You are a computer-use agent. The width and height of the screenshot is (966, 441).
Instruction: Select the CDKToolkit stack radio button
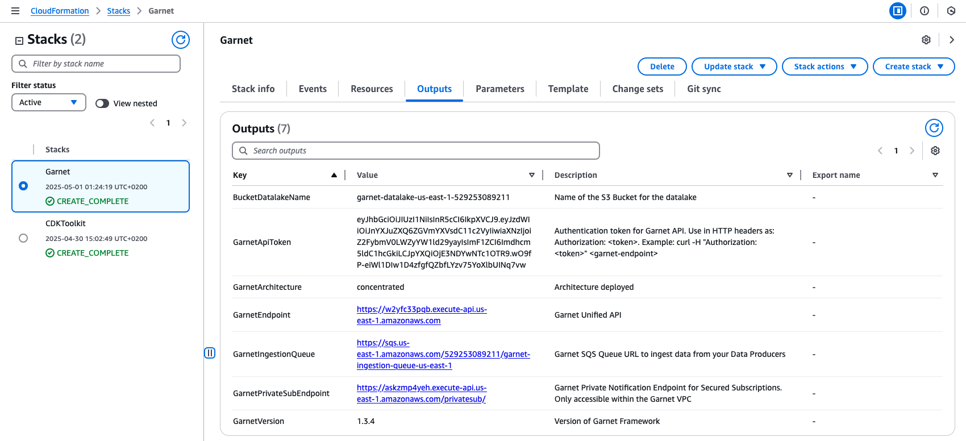[x=23, y=238]
